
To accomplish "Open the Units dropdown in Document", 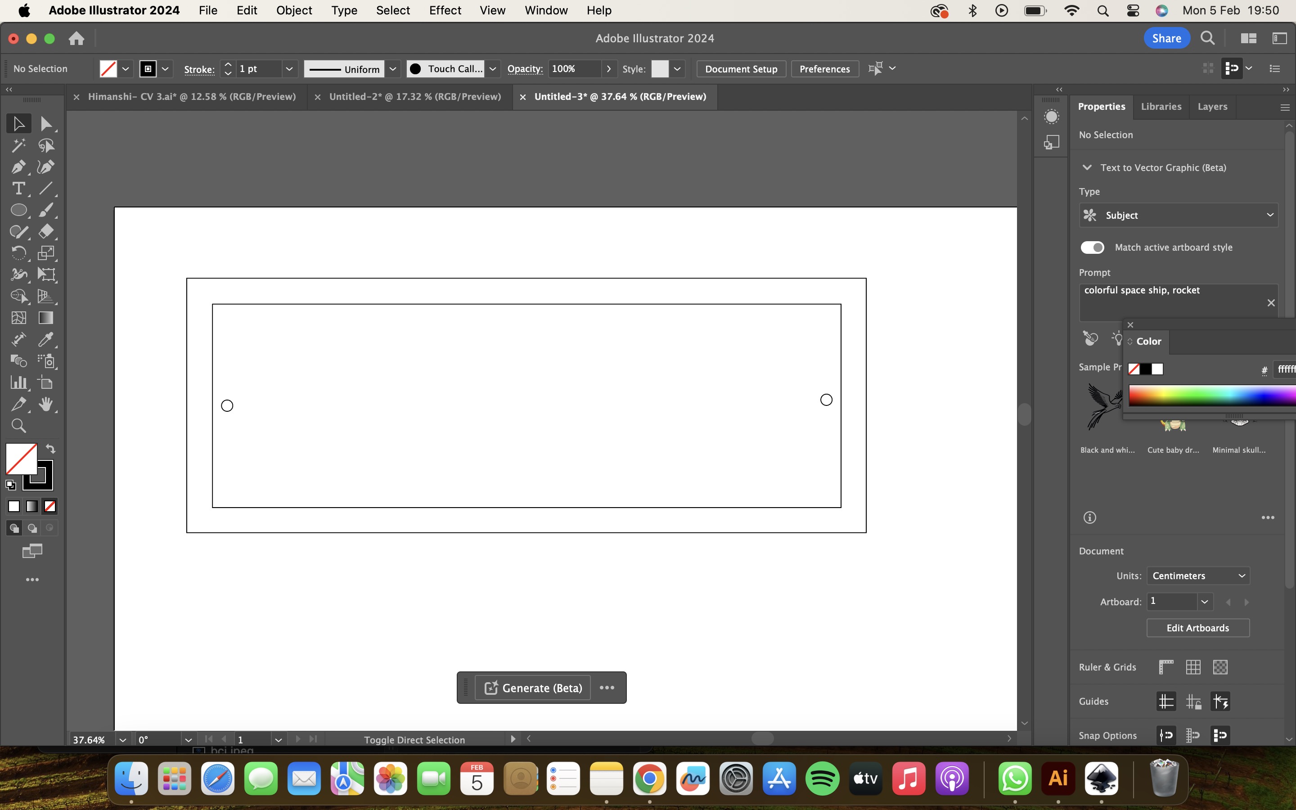I will click(1197, 576).
